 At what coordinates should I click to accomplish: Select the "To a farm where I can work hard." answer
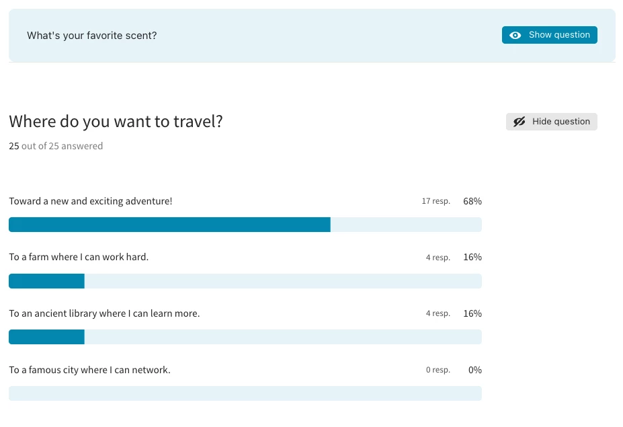79,257
